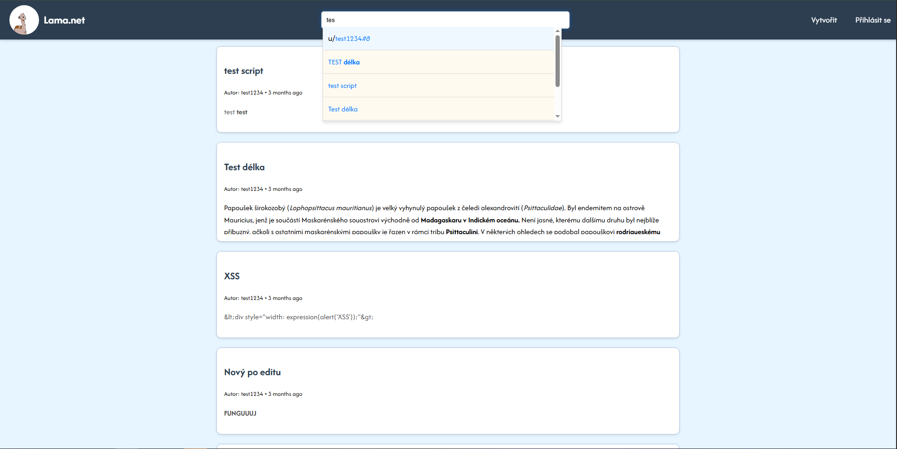Open the "Nový po editu" post
The height and width of the screenshot is (449, 897).
[252, 372]
